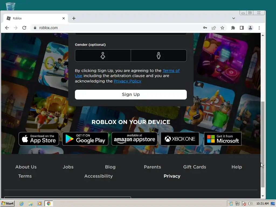
Task: Click the page scrollbar up arrow
Action: 263,35
